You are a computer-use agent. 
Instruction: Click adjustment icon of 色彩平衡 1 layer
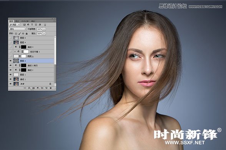pyautogui.click(x=18, y=52)
